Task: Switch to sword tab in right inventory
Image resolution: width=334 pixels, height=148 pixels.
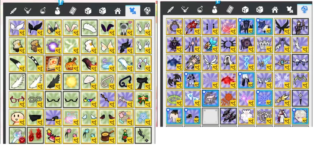Action: (x=170, y=10)
